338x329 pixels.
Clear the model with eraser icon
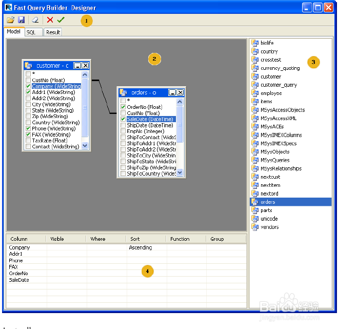[x=35, y=20]
